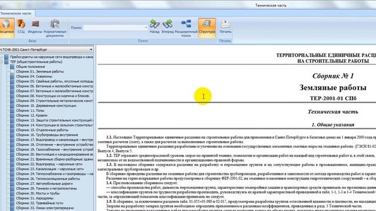Select Сборник 31. Аэродромы
Image resolution: width=376 pixels, height=211 pixels.
click(35, 198)
